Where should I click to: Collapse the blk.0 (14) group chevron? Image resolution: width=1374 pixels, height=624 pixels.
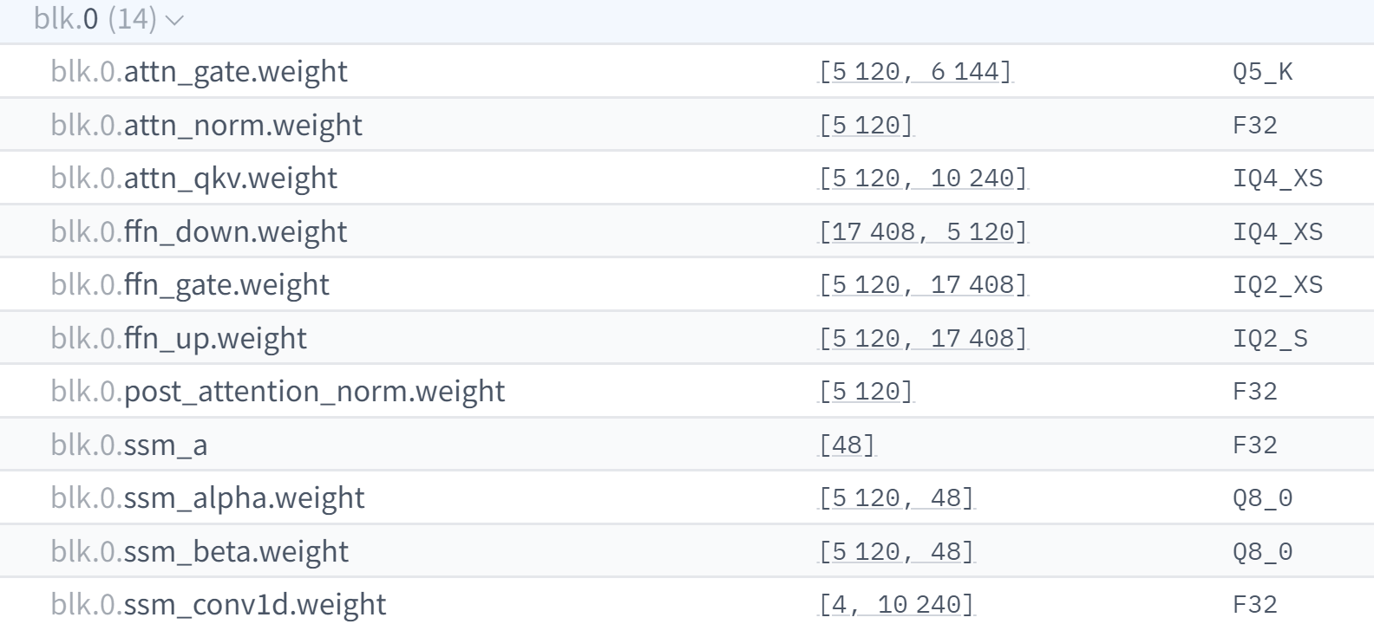pyautogui.click(x=174, y=20)
